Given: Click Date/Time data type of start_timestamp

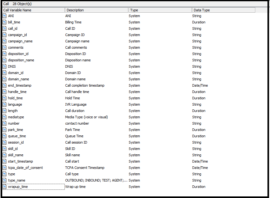Looking at the screenshot, I should coord(200,162).
